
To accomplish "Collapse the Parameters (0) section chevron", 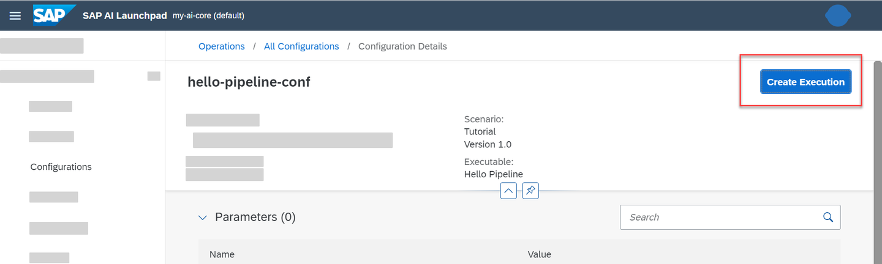I will click(x=203, y=217).
